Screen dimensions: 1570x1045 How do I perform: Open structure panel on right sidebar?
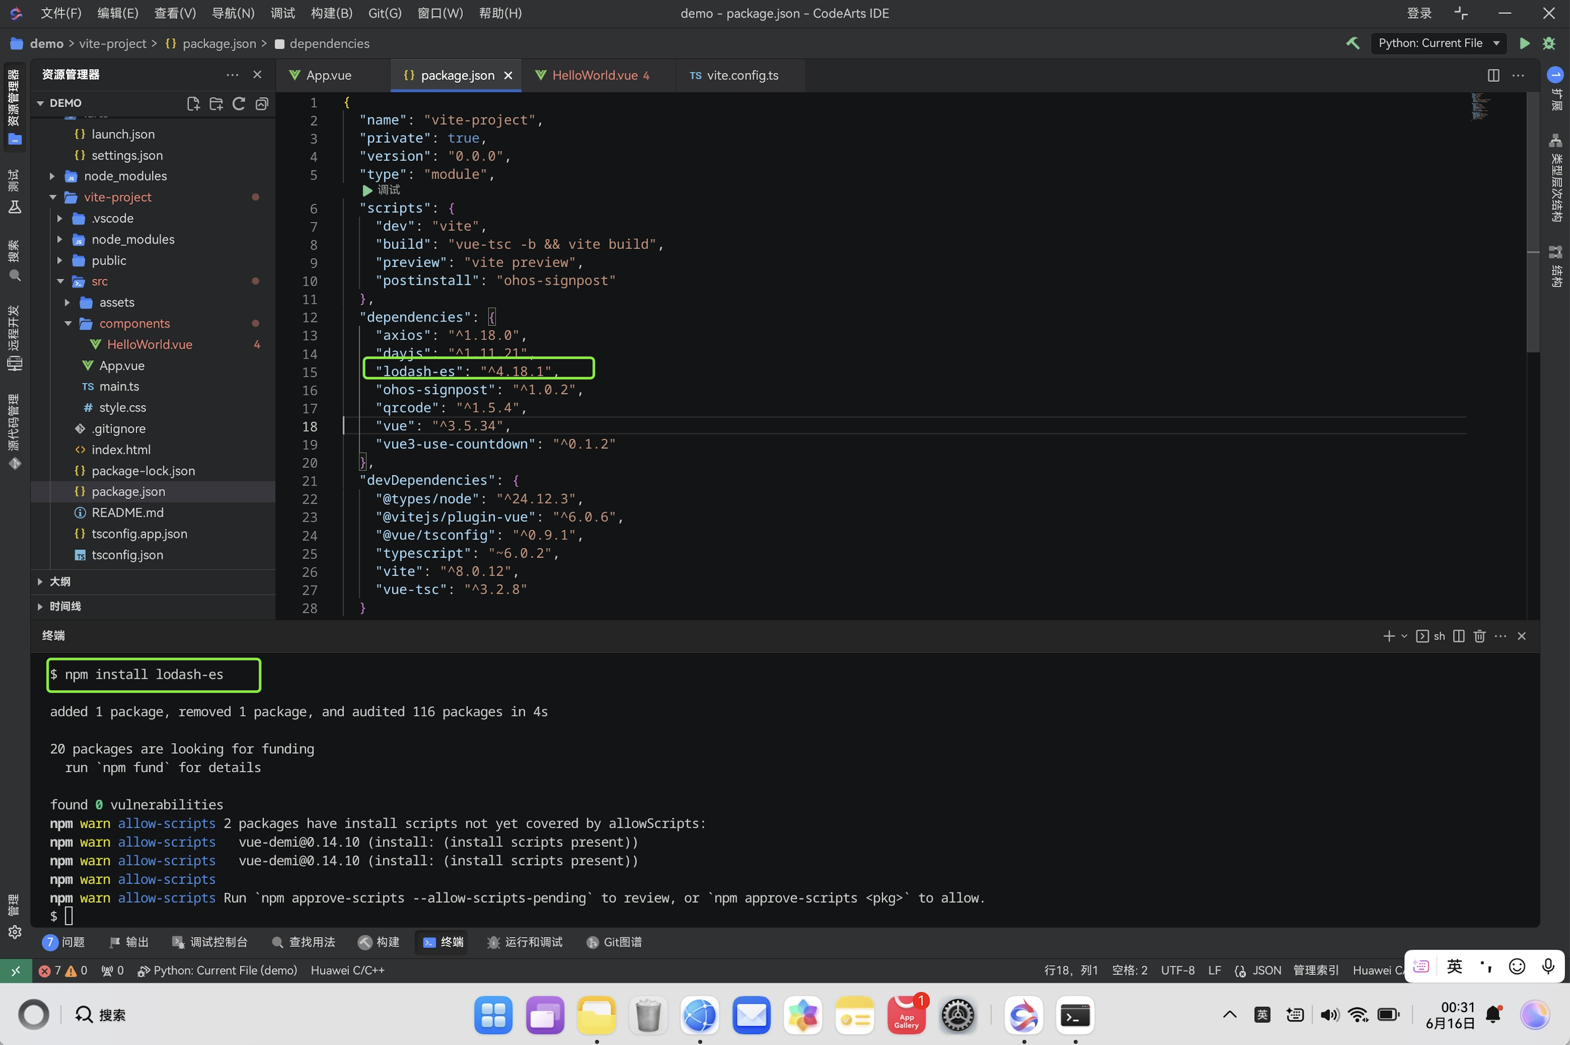(1555, 266)
